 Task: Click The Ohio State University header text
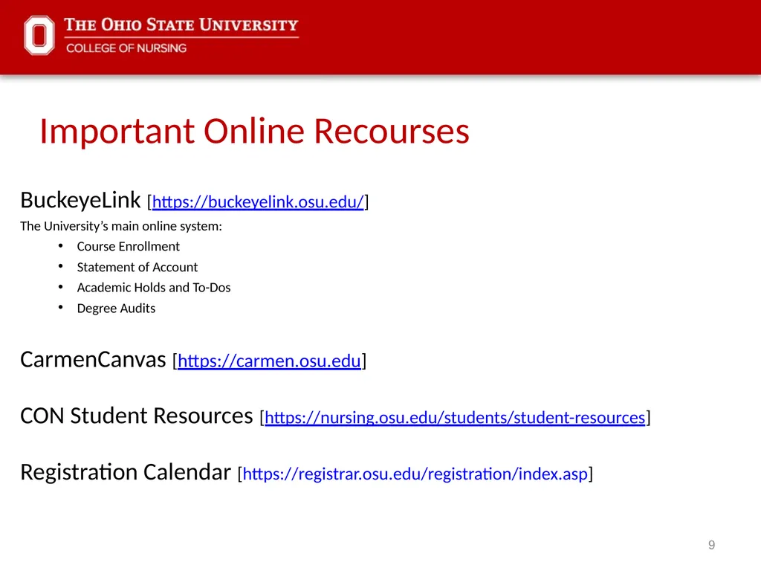coord(181,25)
